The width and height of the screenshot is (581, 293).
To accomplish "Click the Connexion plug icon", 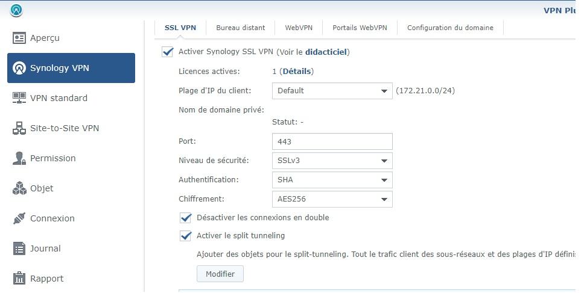I will tap(19, 218).
